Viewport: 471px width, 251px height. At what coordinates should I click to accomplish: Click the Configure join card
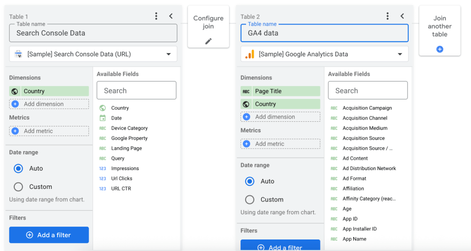point(208,27)
